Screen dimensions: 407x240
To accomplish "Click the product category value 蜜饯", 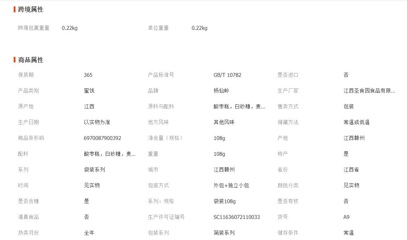I will pyautogui.click(x=89, y=91).
